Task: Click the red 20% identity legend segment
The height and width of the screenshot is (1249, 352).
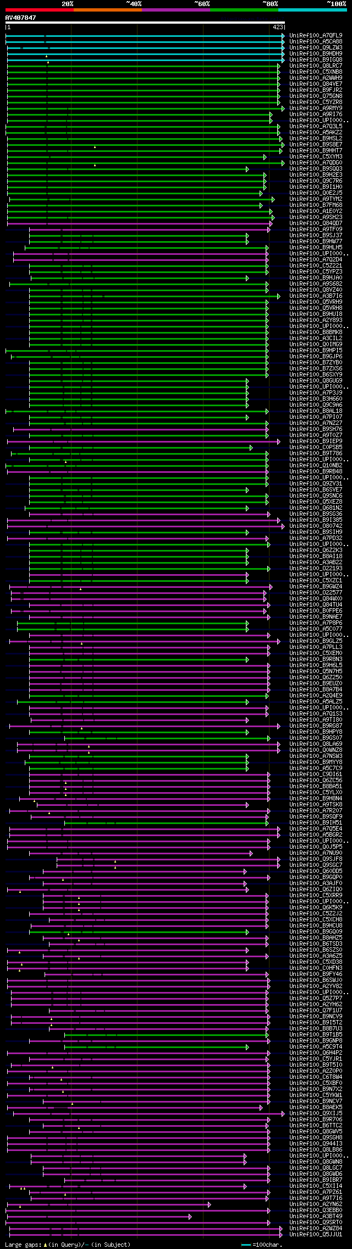Action: coord(39,10)
